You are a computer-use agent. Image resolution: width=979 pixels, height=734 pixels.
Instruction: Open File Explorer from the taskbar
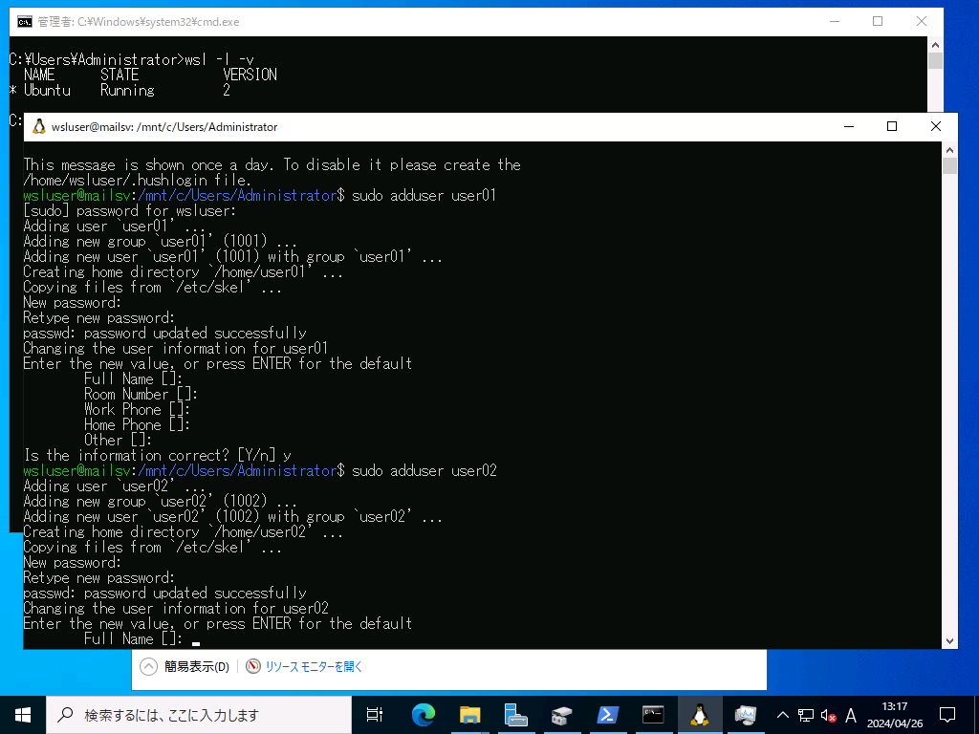tap(468, 714)
